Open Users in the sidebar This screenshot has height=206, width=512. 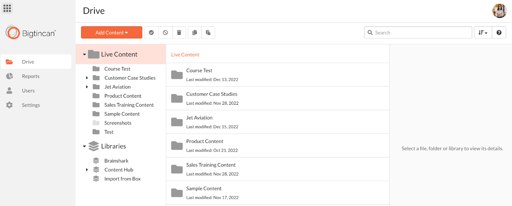28,91
